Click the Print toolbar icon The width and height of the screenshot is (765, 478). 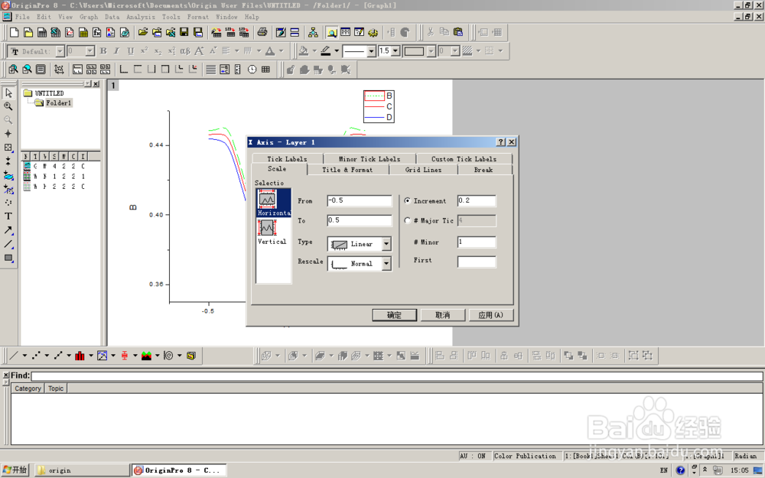click(x=262, y=33)
